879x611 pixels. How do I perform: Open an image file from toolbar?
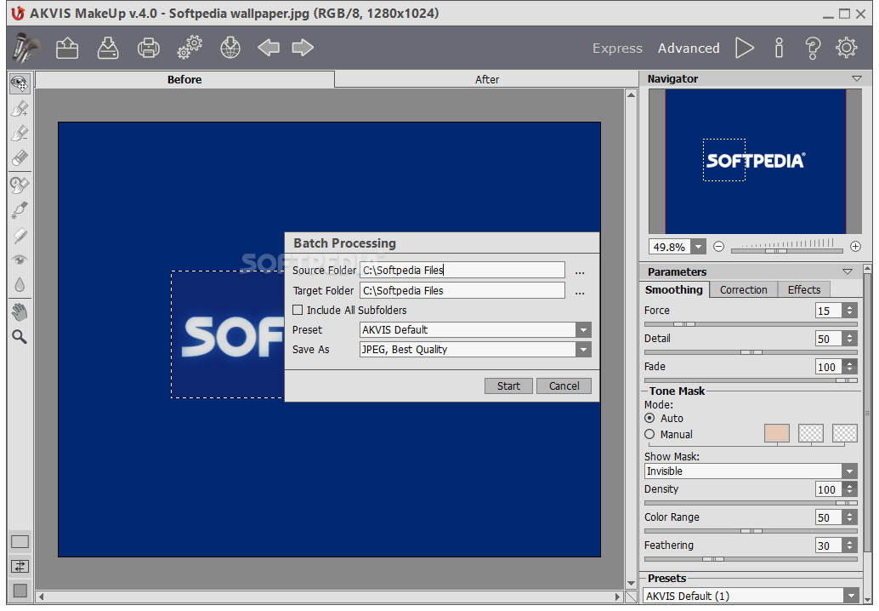[x=67, y=48]
